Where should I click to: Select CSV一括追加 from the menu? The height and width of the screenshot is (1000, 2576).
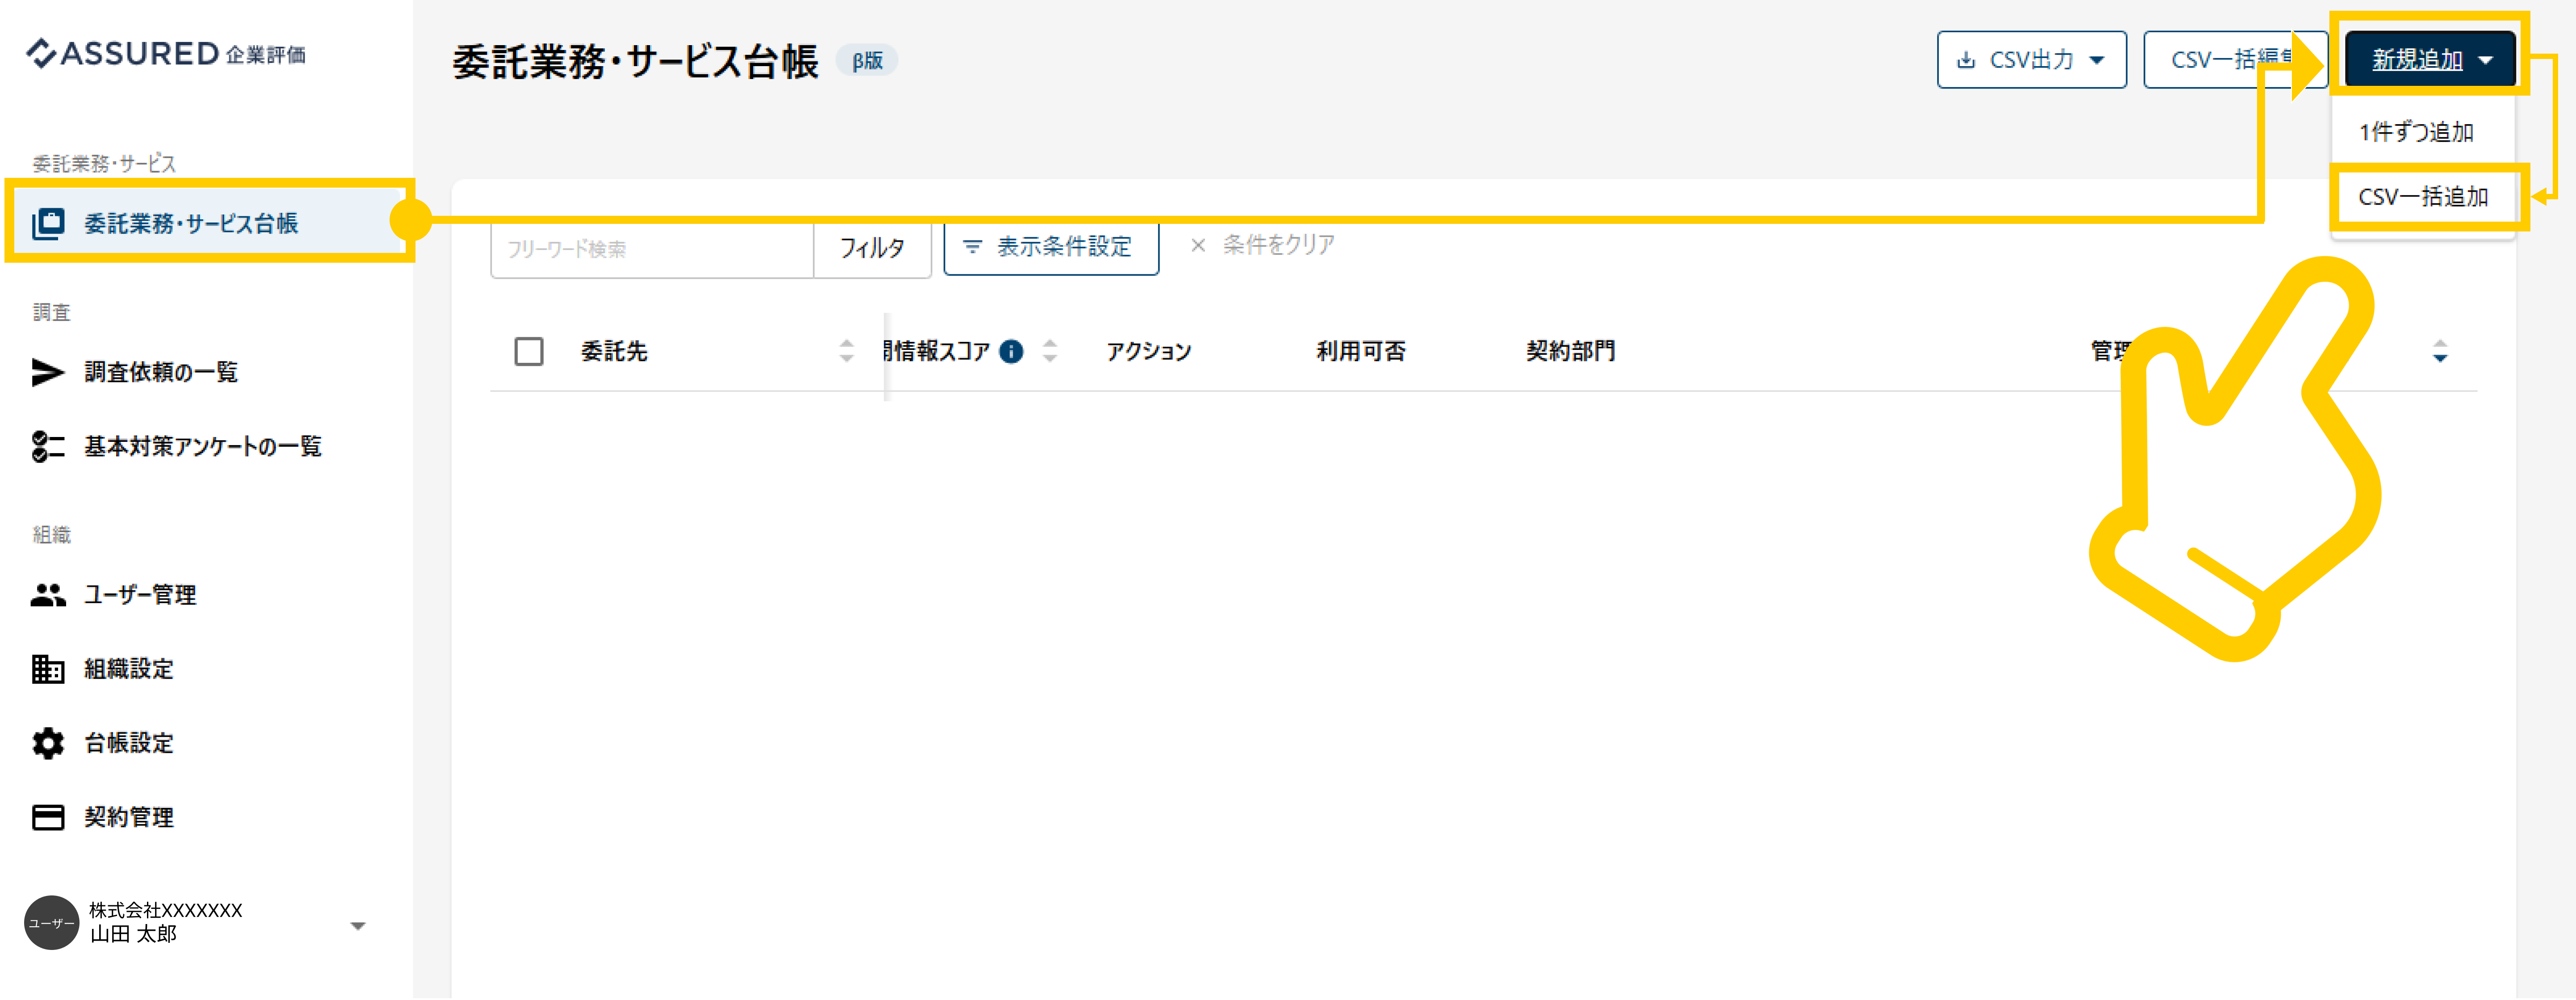[x=2423, y=197]
